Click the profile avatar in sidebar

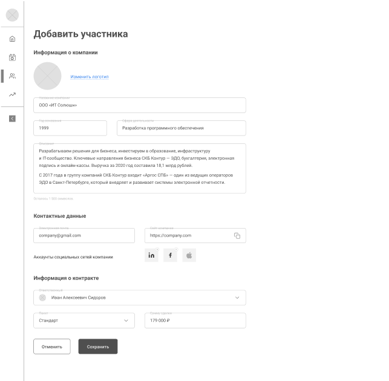pos(12,15)
